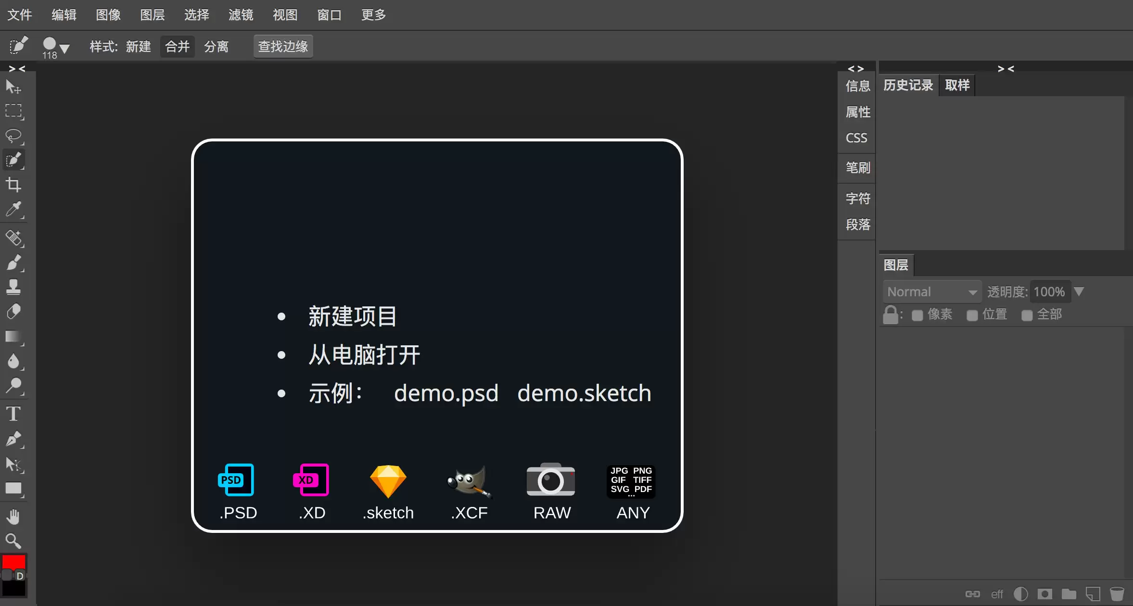Select the Crop tool
The width and height of the screenshot is (1133, 606).
(13, 185)
